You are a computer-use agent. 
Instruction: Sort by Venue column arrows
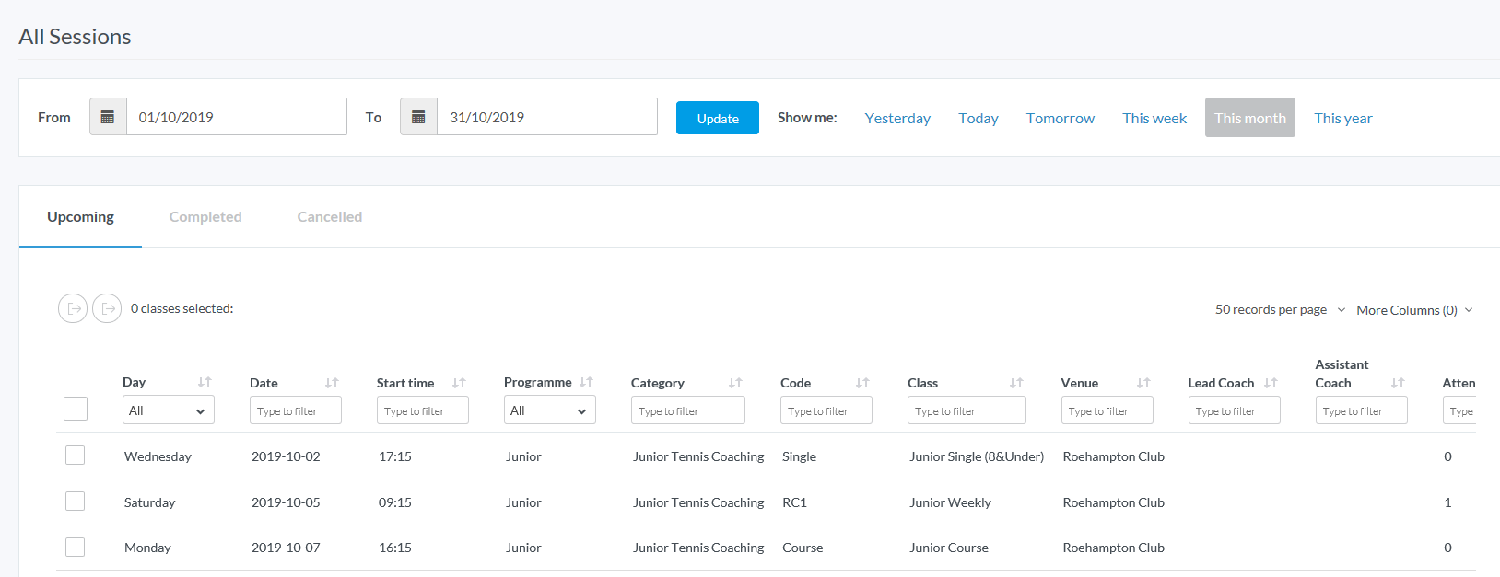click(x=1143, y=383)
